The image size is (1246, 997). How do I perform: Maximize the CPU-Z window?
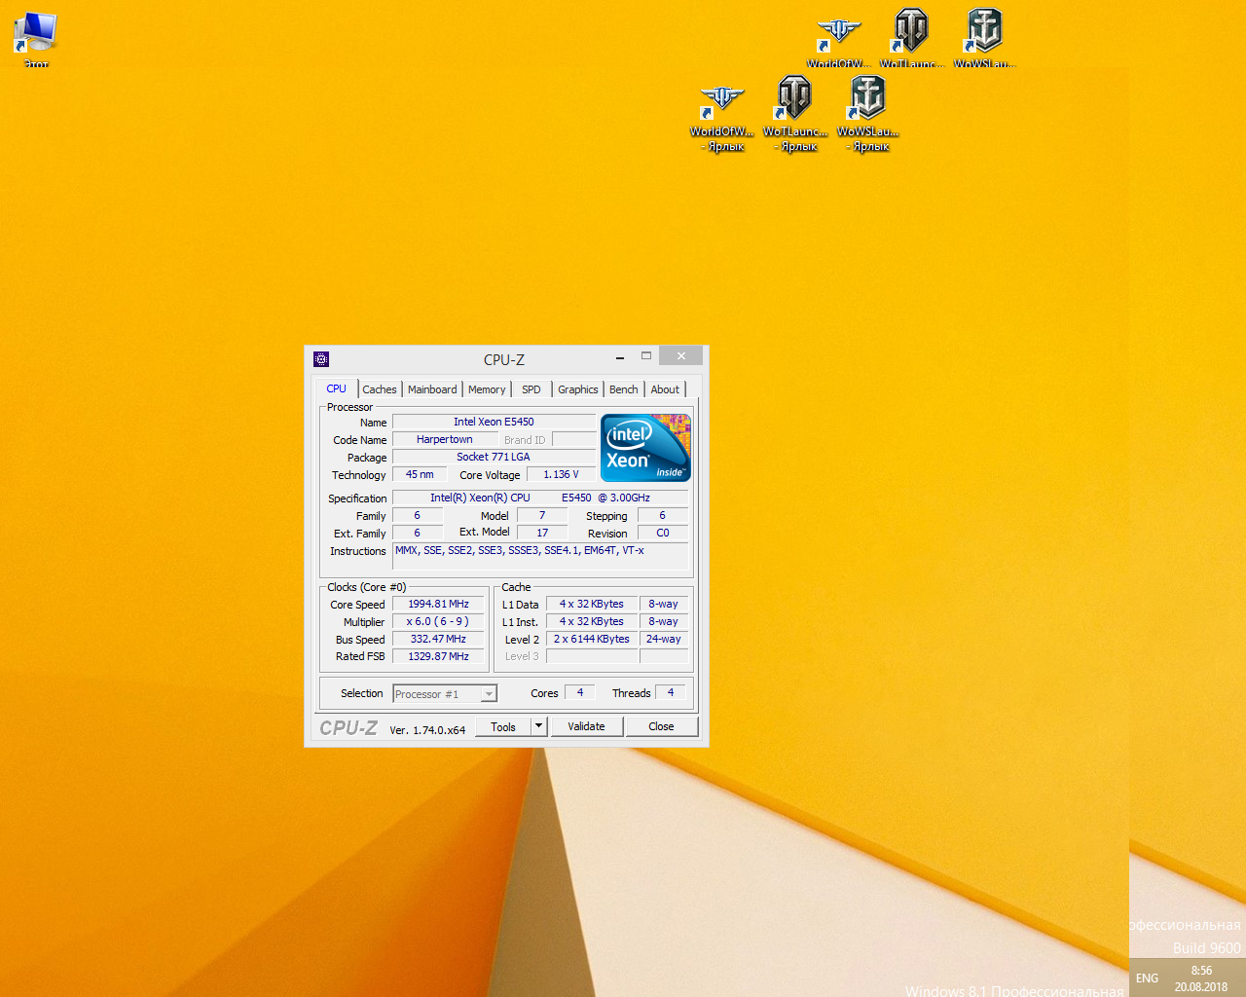645,356
